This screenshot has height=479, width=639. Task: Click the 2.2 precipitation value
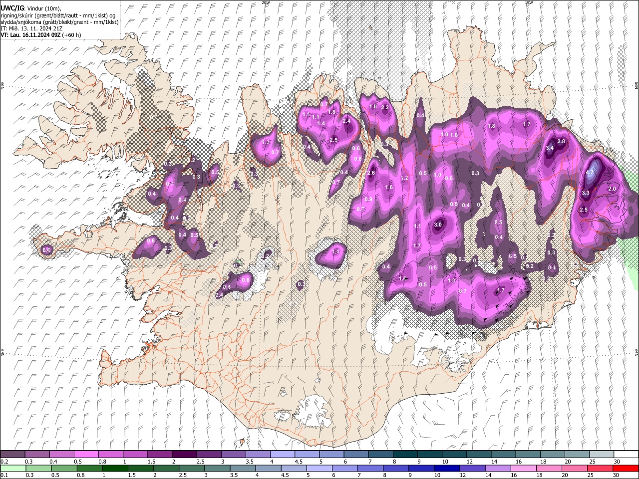pyautogui.click(x=385, y=108)
